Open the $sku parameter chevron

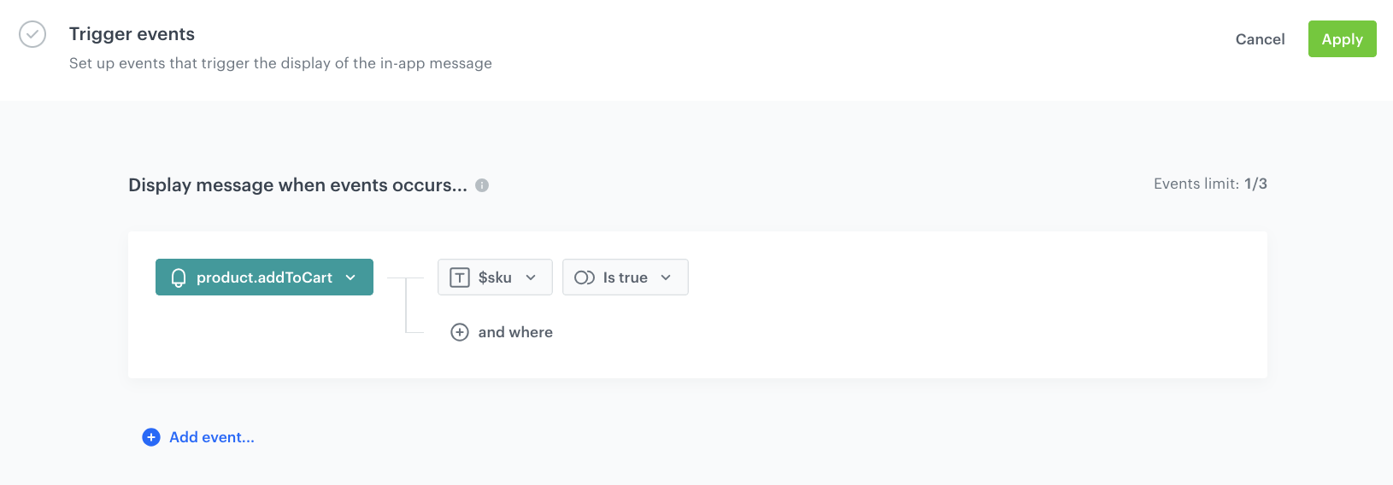(x=531, y=278)
